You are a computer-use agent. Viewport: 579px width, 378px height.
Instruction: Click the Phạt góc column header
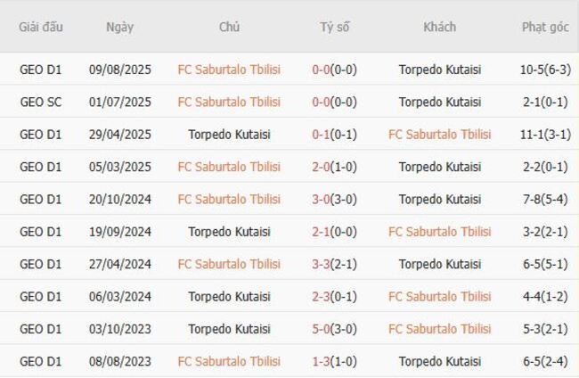[544, 27]
